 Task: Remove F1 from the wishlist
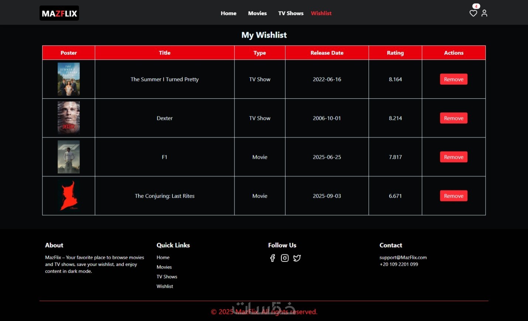453,157
